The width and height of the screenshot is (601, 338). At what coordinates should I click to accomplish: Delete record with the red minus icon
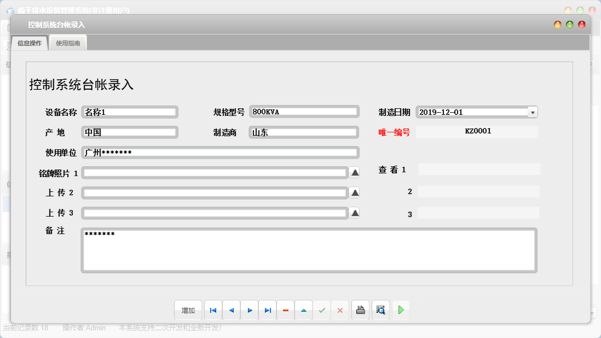286,311
